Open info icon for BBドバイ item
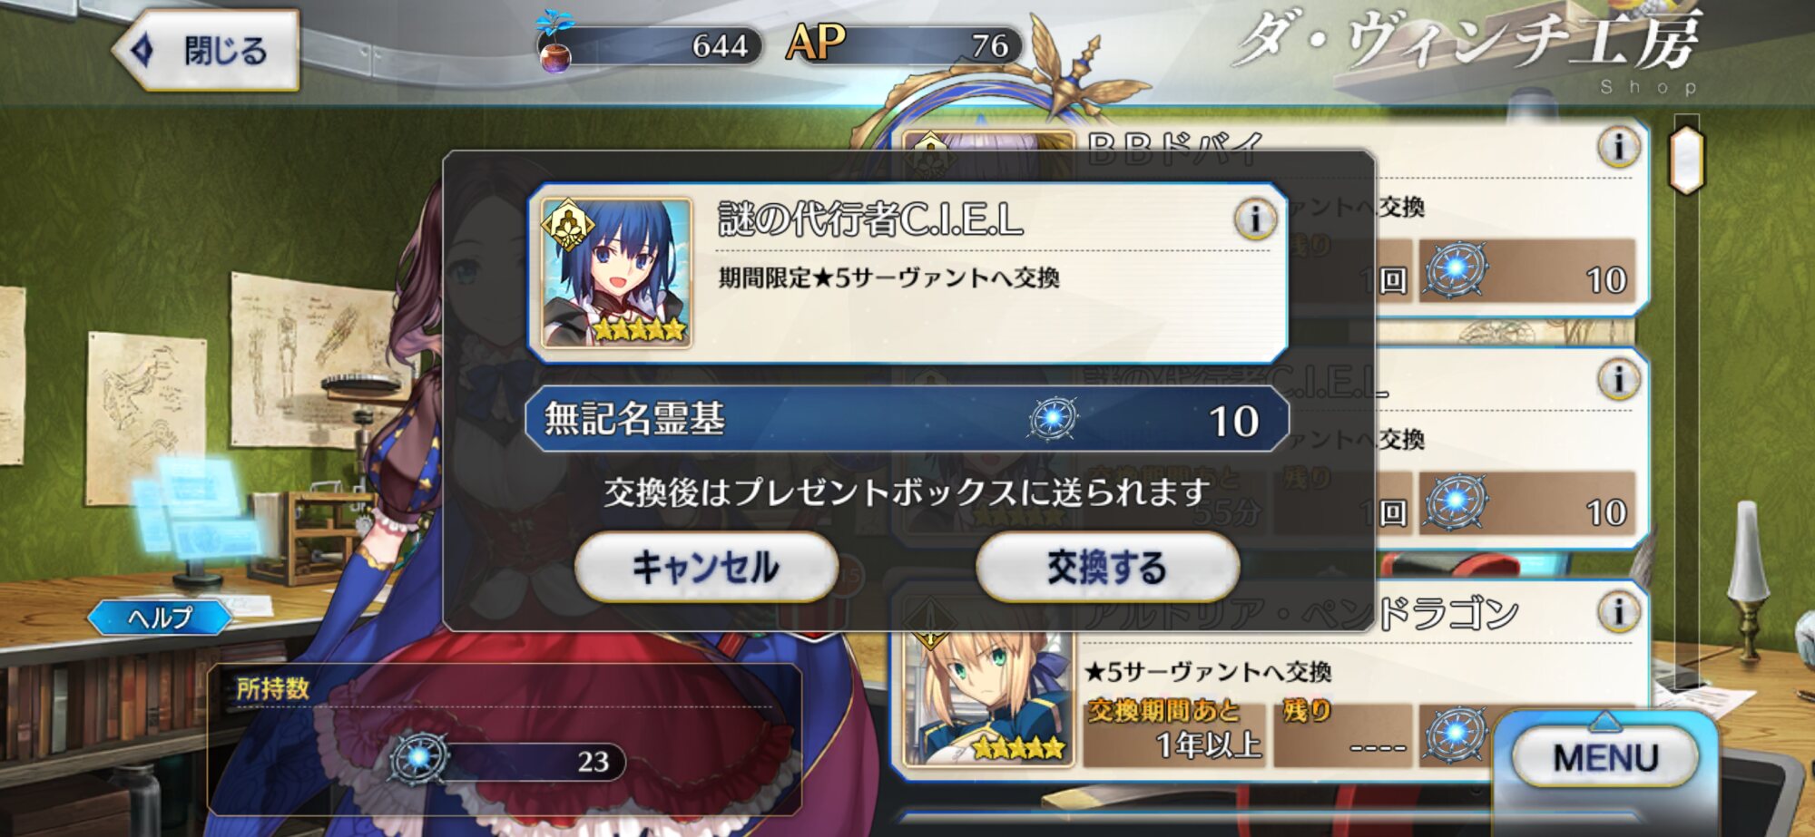 [x=1618, y=148]
